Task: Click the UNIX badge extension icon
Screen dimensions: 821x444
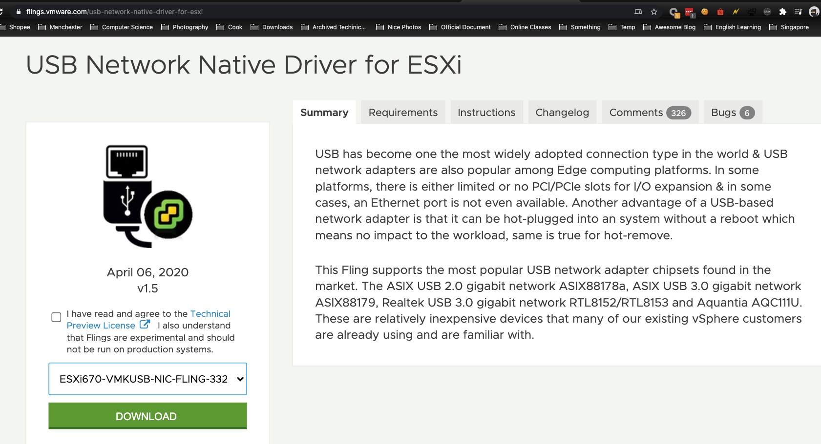Action: (767, 11)
